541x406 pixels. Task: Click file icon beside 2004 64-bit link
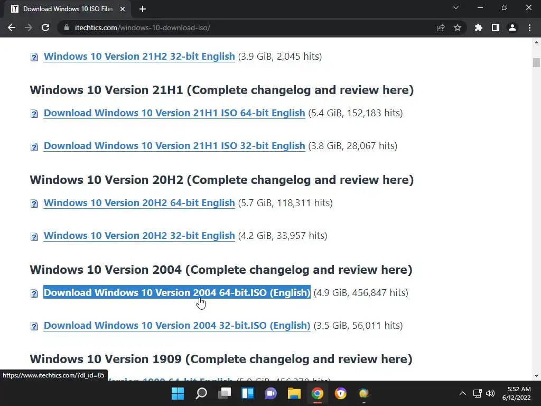tap(34, 293)
